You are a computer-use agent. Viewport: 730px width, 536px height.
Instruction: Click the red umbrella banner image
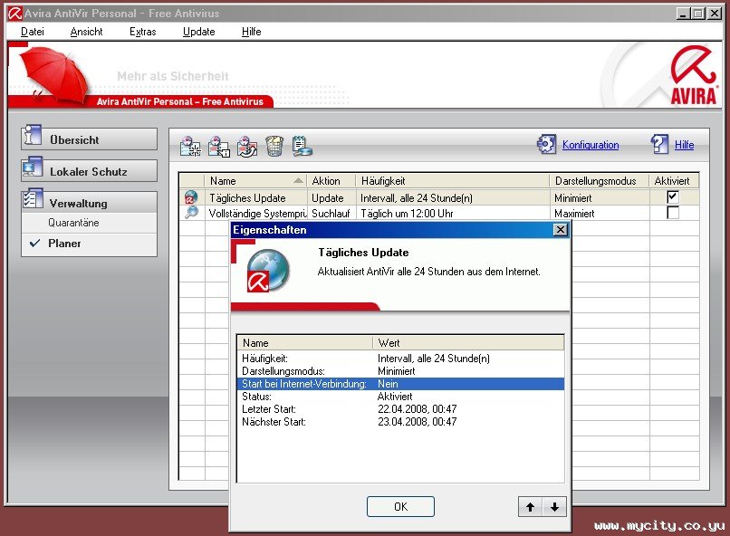click(54, 74)
